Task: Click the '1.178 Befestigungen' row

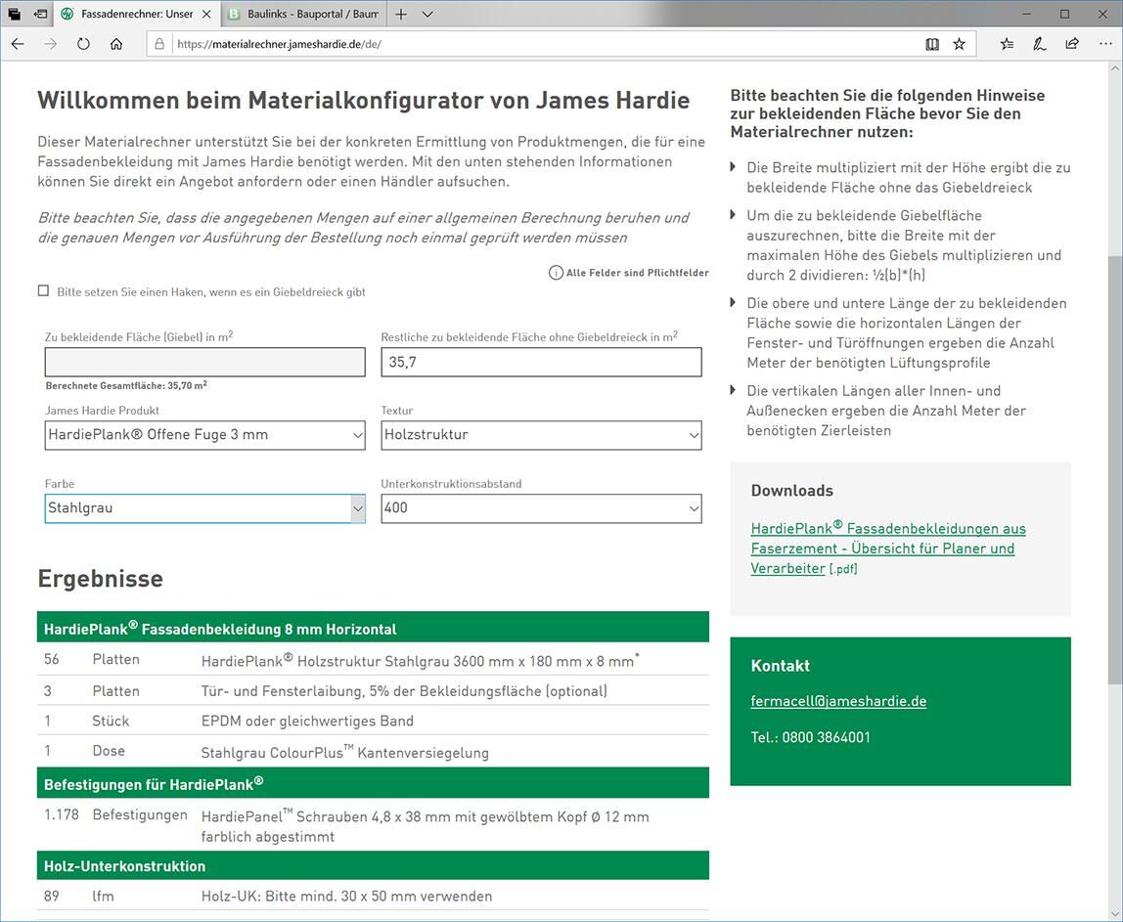Action: point(373,824)
